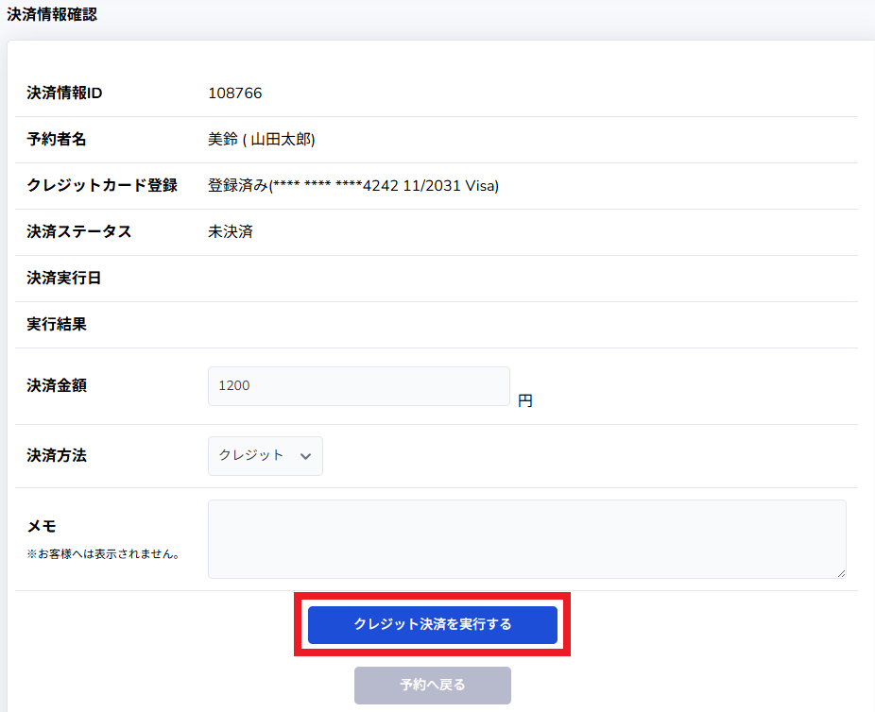Click the 決済ステータス row label
The height and width of the screenshot is (712, 875).
[78, 232]
